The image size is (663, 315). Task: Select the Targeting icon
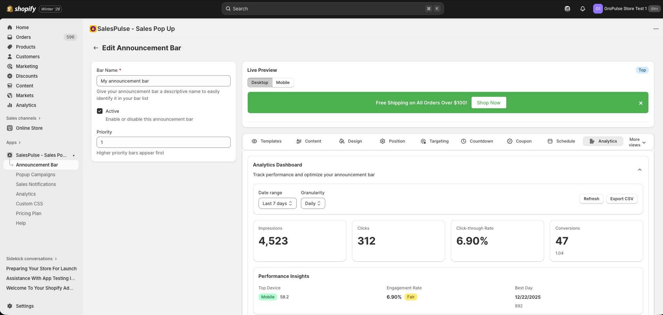(x=423, y=141)
